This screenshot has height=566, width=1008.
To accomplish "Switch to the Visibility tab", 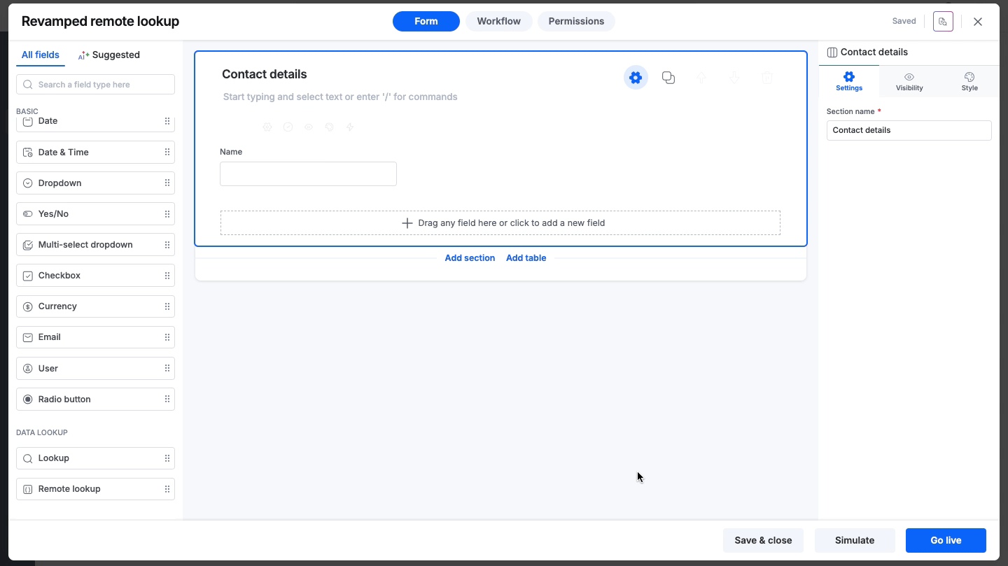I will [909, 81].
